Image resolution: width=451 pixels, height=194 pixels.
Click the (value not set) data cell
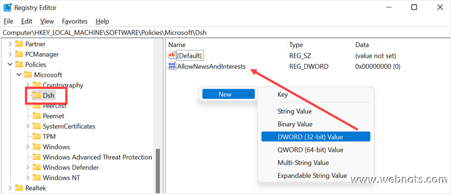click(x=376, y=55)
